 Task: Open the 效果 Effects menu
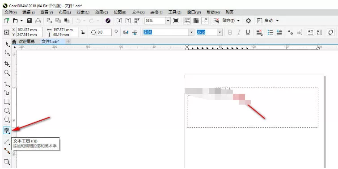click(101, 12)
